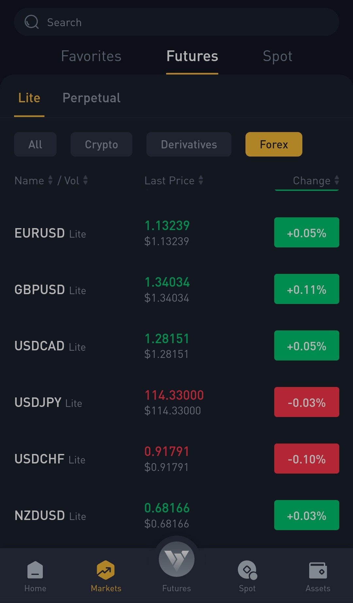The height and width of the screenshot is (603, 353).
Task: Select the Crypto filter chip
Action: click(x=101, y=144)
